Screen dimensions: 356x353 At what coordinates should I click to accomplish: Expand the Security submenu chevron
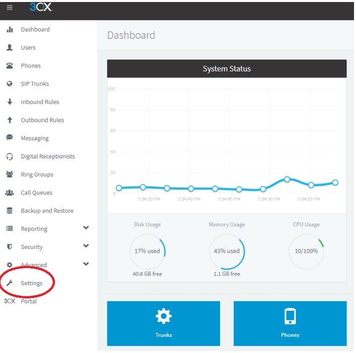click(x=86, y=246)
